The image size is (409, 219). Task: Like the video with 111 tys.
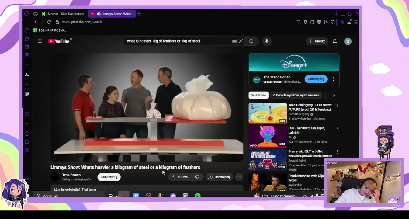point(179,177)
